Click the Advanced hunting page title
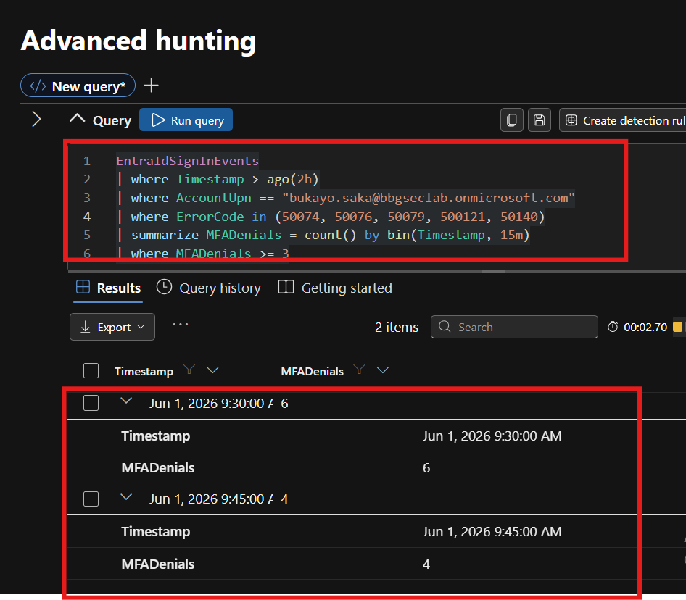Screen dimensions: 686x600 (139, 41)
